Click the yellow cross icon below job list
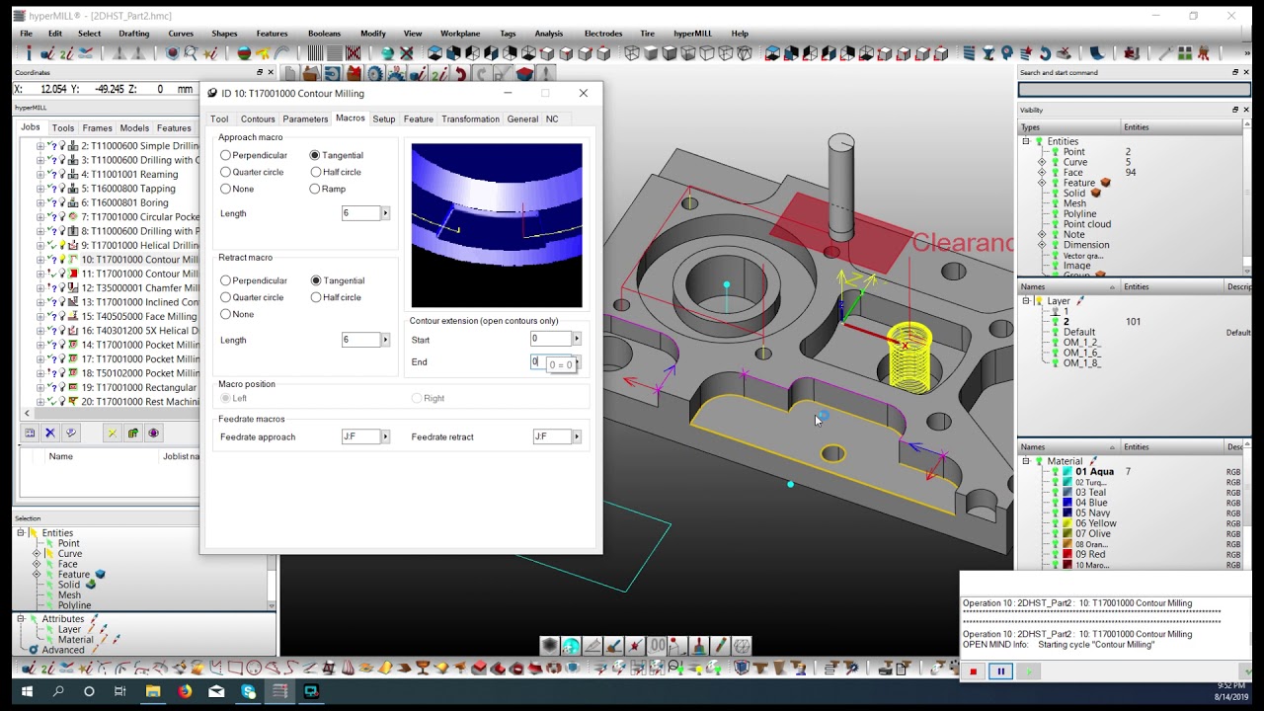 coord(112,433)
